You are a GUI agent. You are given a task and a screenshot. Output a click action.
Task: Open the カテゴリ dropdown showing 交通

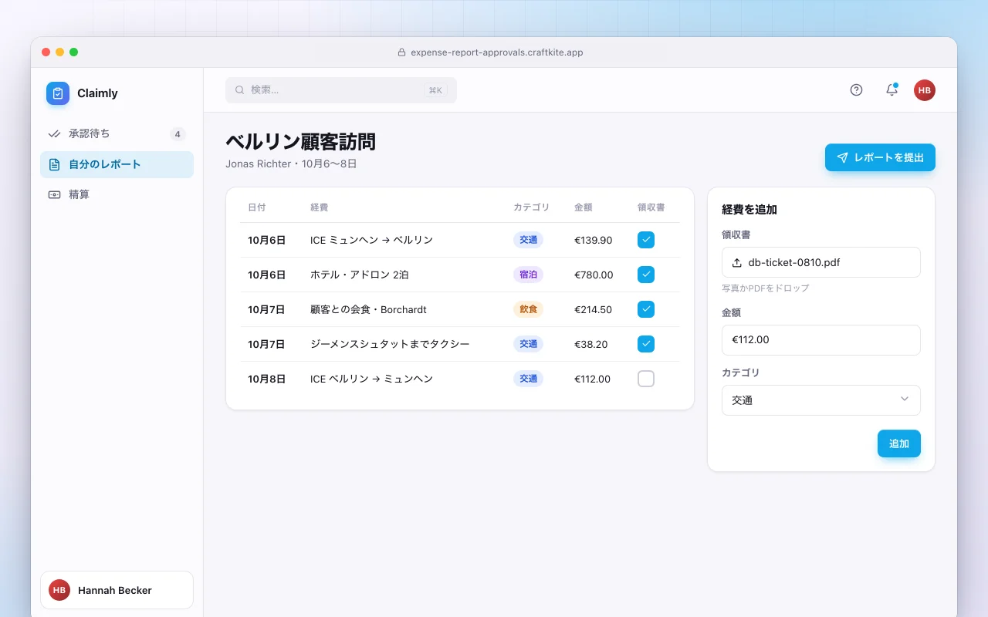pyautogui.click(x=821, y=400)
